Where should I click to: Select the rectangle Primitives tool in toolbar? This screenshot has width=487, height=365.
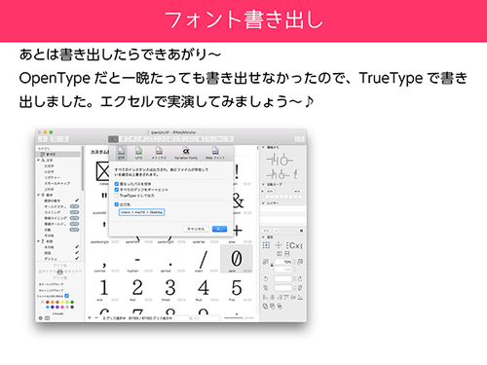[152, 139]
